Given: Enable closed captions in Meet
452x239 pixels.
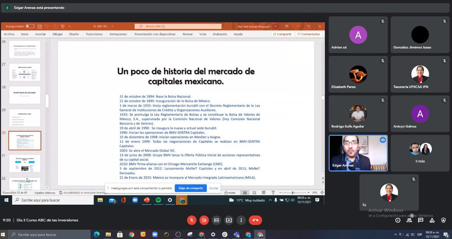Looking at the screenshot, I should (x=217, y=220).
